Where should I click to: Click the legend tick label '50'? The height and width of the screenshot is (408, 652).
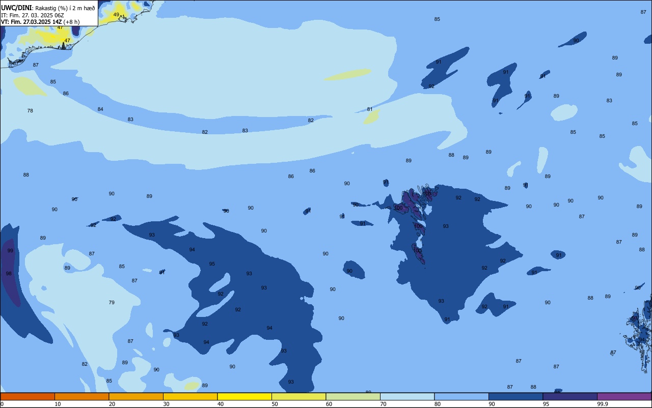[x=275, y=404]
